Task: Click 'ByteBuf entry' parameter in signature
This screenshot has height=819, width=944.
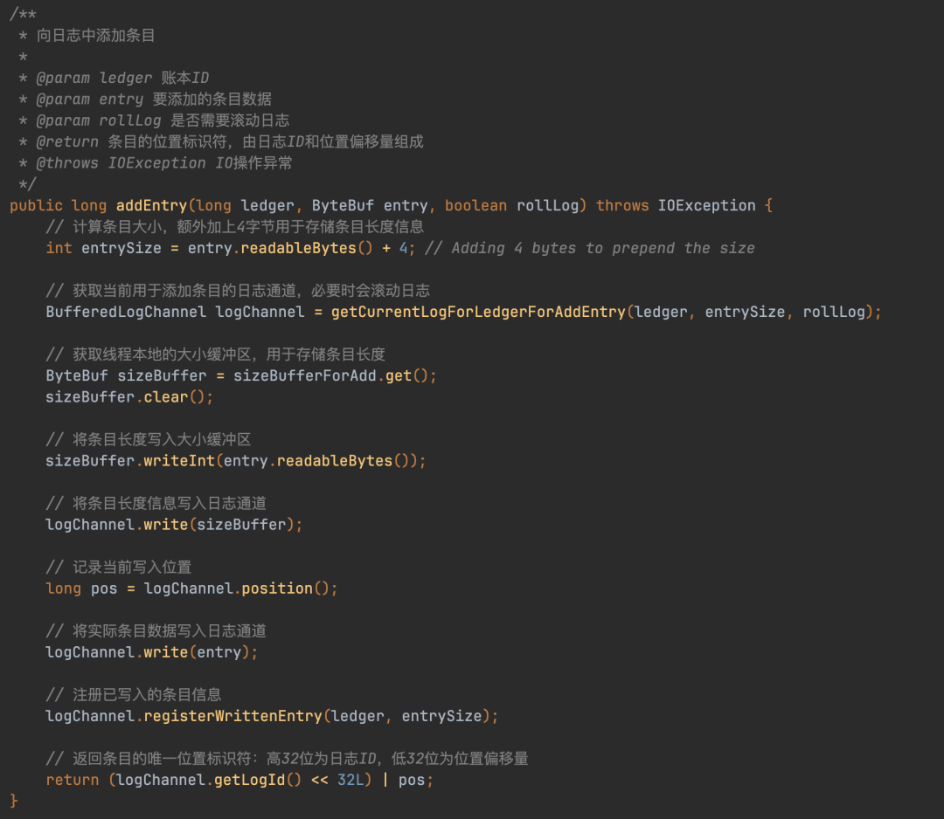Action: (370, 206)
